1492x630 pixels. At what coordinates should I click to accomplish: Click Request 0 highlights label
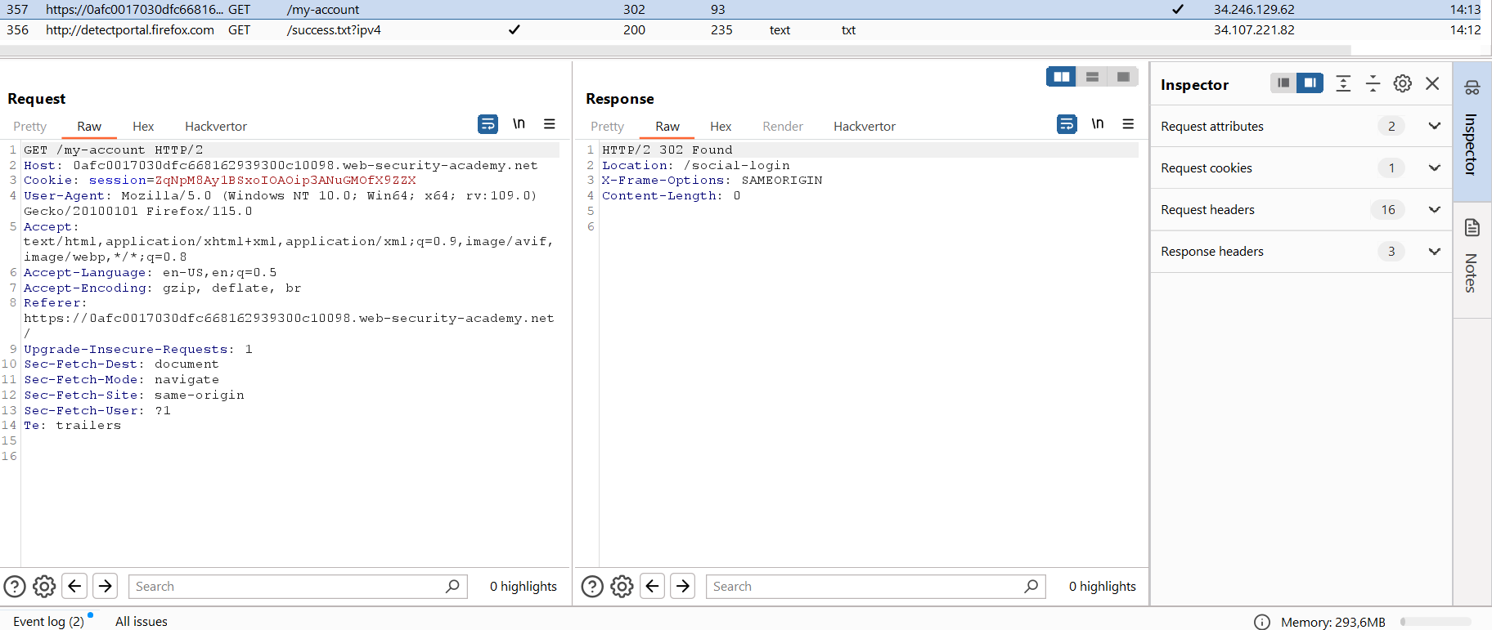(523, 586)
